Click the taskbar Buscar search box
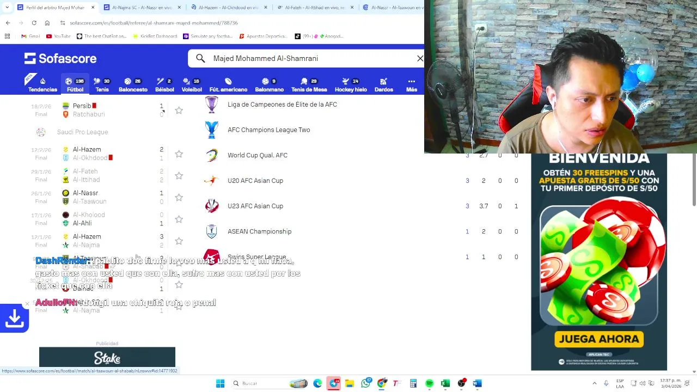Screen dimensions: 697x392 point(270,383)
